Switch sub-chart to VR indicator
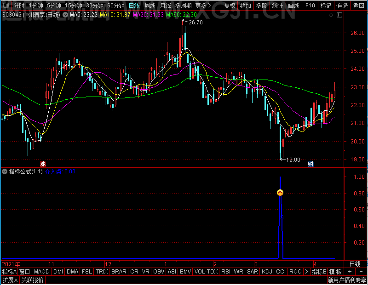This screenshot has height=285, width=368. coord(145,272)
